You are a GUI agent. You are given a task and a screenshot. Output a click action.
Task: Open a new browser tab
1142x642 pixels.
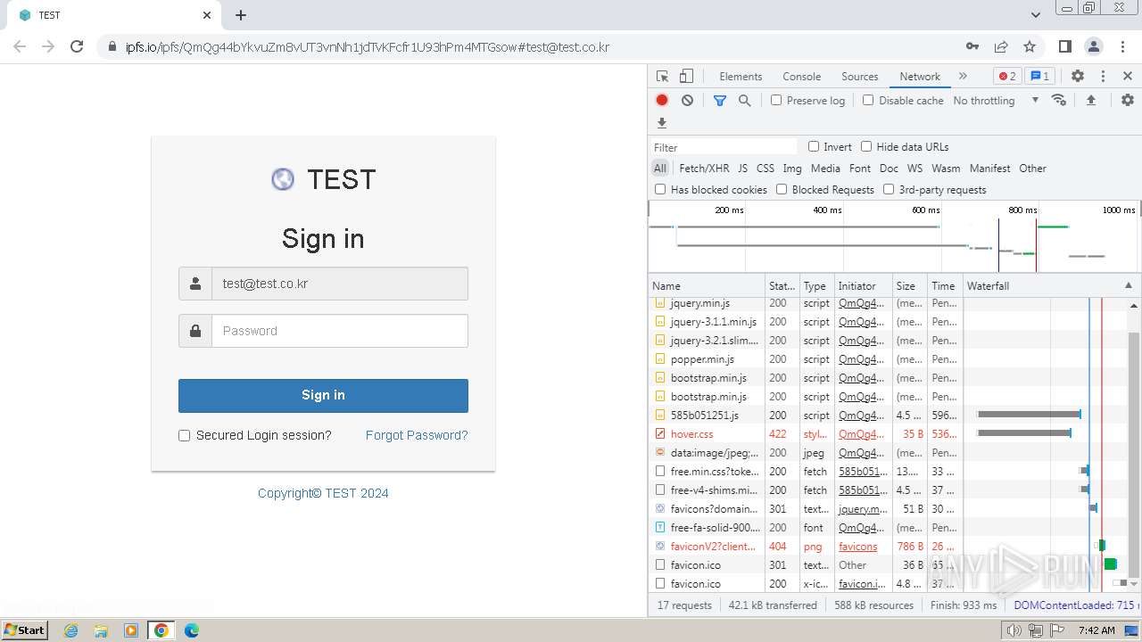(241, 15)
